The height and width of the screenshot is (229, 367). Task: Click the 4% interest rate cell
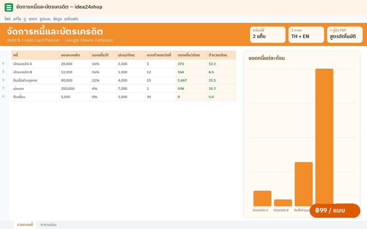tap(103, 89)
